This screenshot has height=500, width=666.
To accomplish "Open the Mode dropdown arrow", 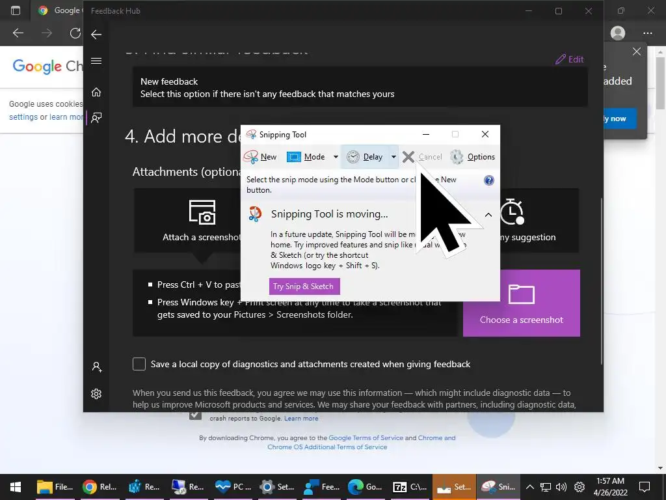I will [x=336, y=157].
